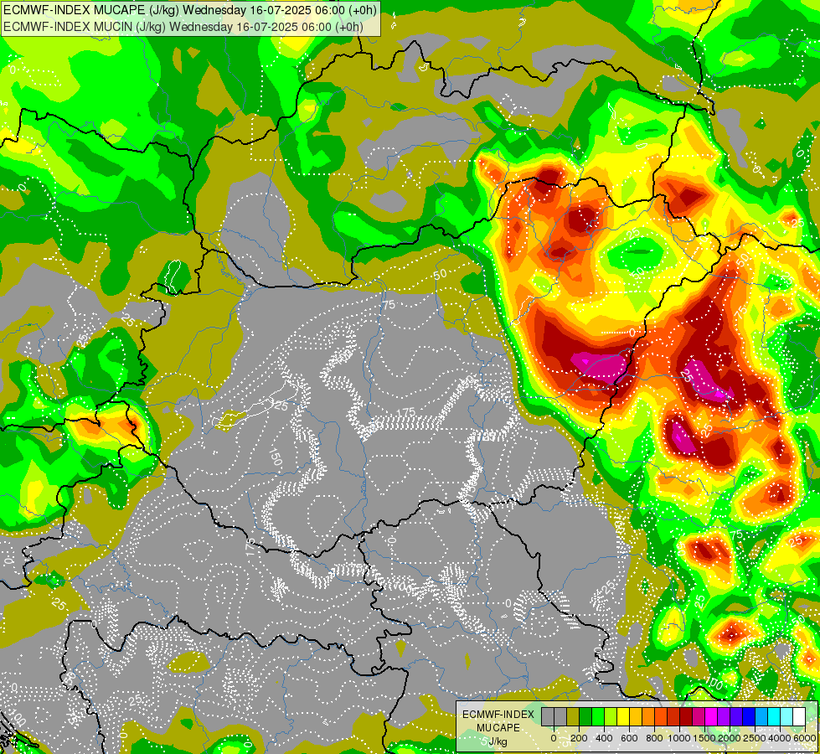Click the legend value 1500
820x754 pixels.
704,738
